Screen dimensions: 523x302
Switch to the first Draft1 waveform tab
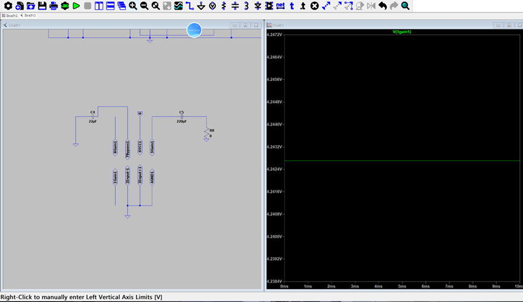10,15
